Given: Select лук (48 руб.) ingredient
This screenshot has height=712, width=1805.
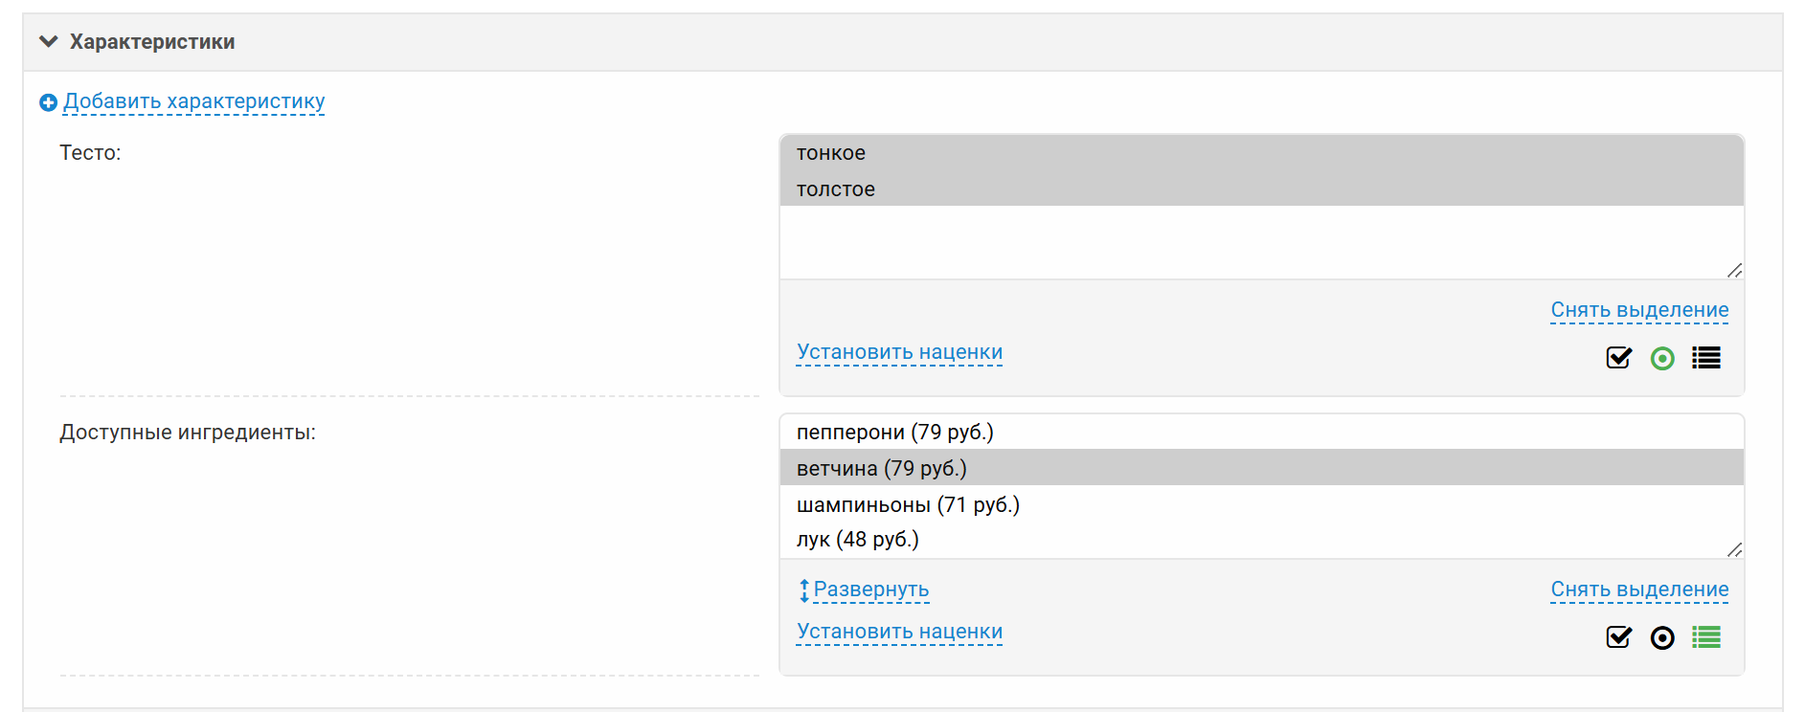Looking at the screenshot, I should 857,540.
